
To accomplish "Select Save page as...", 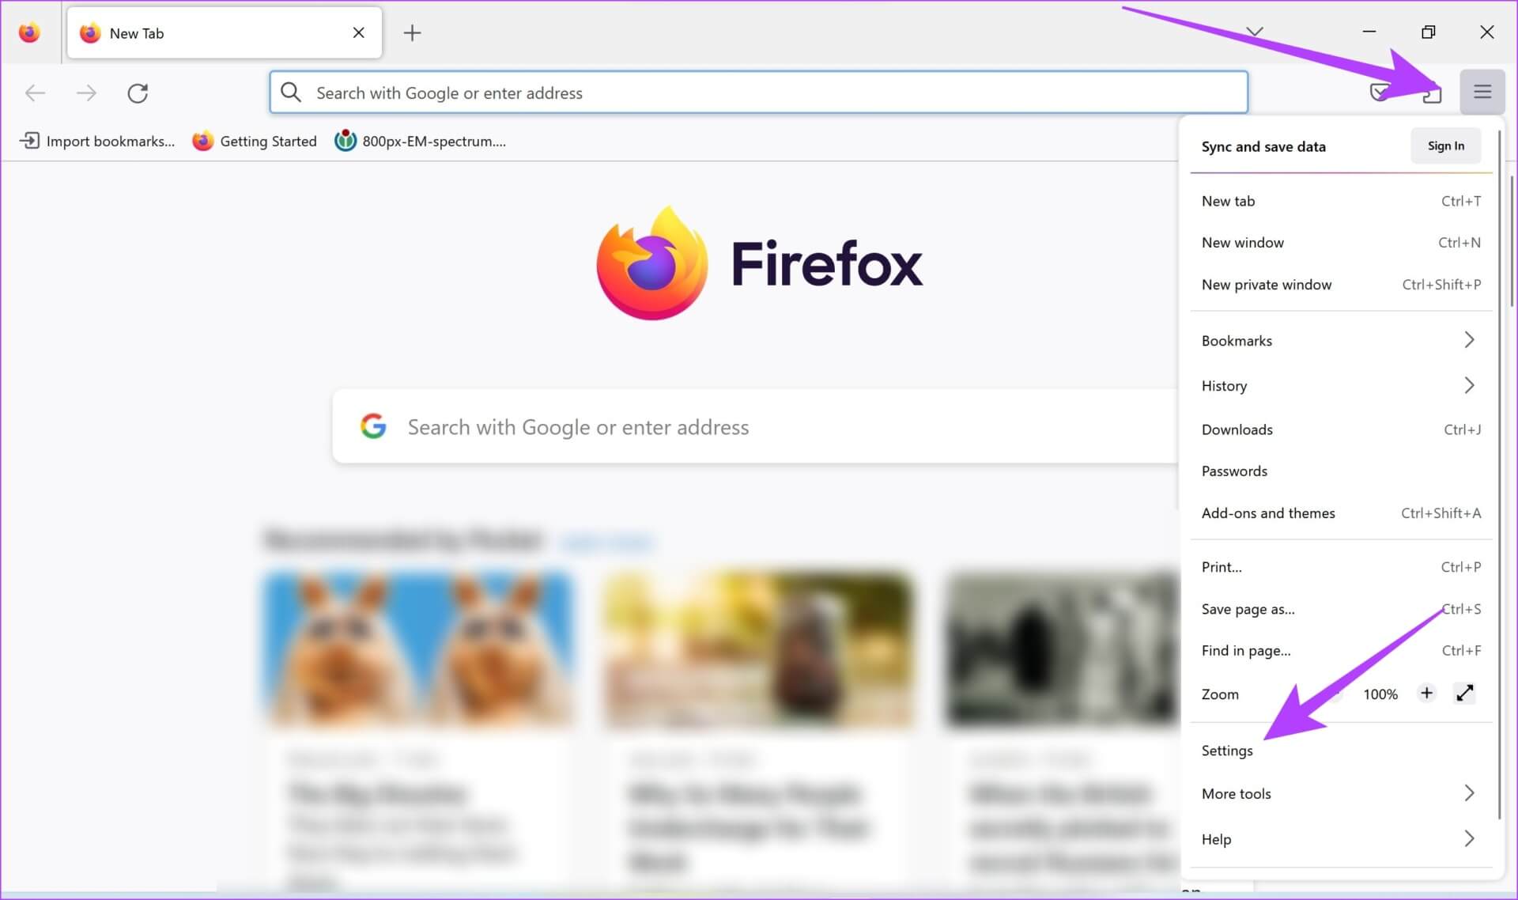I will click(1341, 609).
